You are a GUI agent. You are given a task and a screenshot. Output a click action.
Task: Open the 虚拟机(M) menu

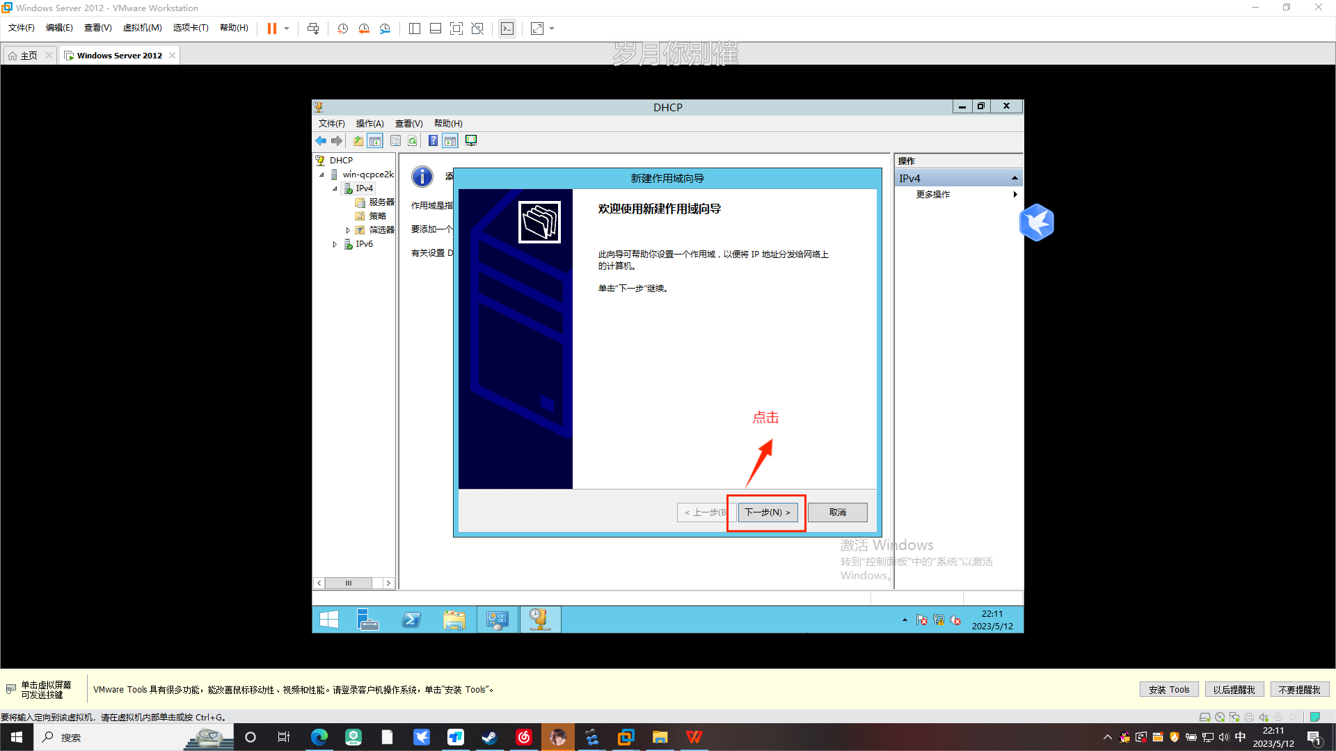click(142, 28)
